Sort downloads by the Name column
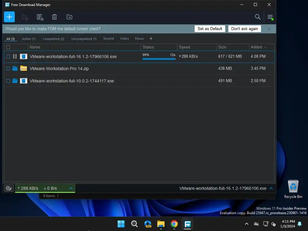Image resolution: width=308 pixels, height=231 pixels. pos(85,47)
